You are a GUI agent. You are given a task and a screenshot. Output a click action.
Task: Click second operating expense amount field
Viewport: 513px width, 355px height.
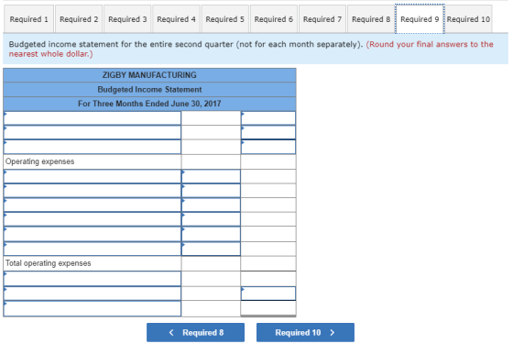[x=211, y=191]
